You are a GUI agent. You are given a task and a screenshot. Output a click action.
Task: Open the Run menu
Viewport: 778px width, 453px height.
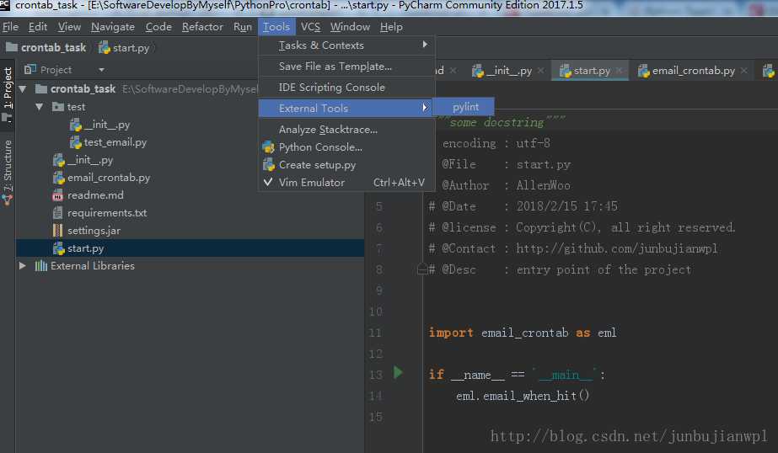pyautogui.click(x=243, y=27)
